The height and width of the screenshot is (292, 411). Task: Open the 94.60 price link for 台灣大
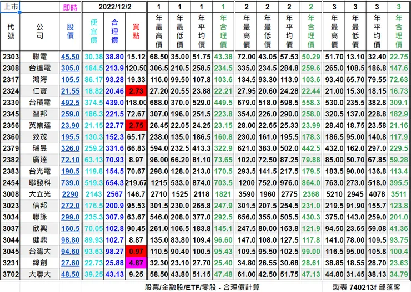coord(70,252)
